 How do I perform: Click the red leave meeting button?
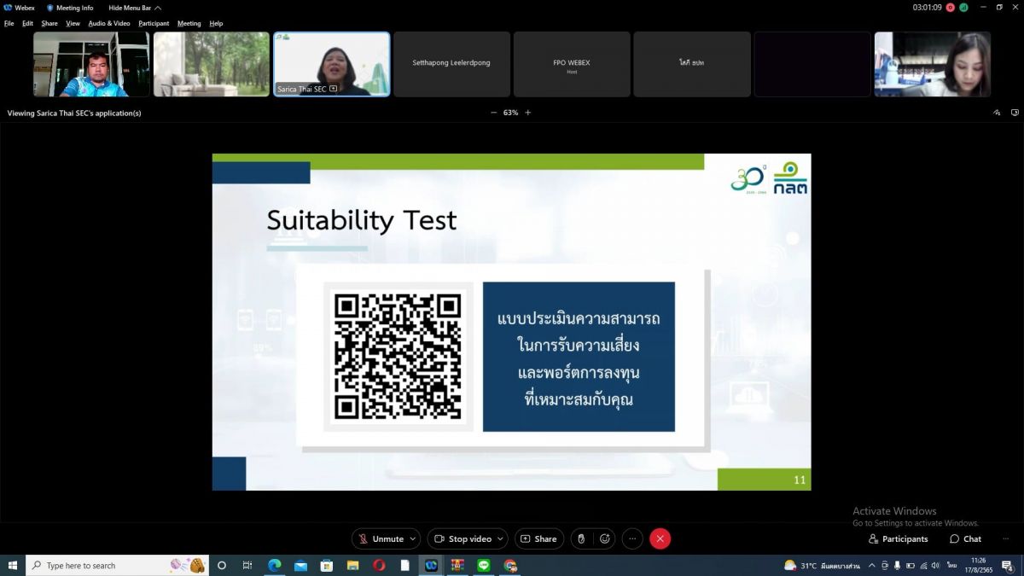(x=660, y=538)
